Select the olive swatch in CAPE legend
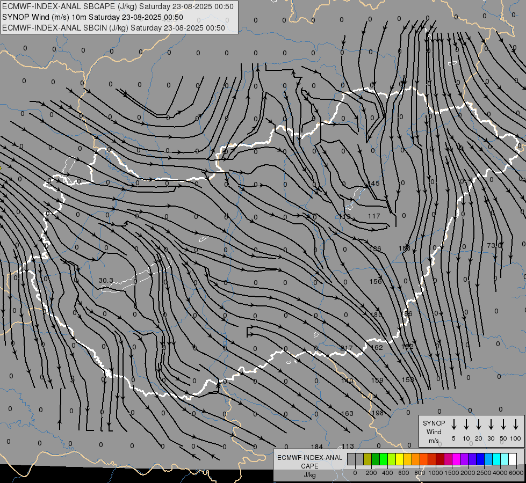 [368, 459]
